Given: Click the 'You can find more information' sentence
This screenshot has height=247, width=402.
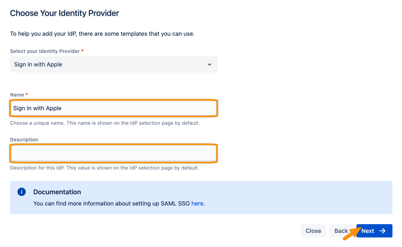Looking at the screenshot, I should [119, 203].
